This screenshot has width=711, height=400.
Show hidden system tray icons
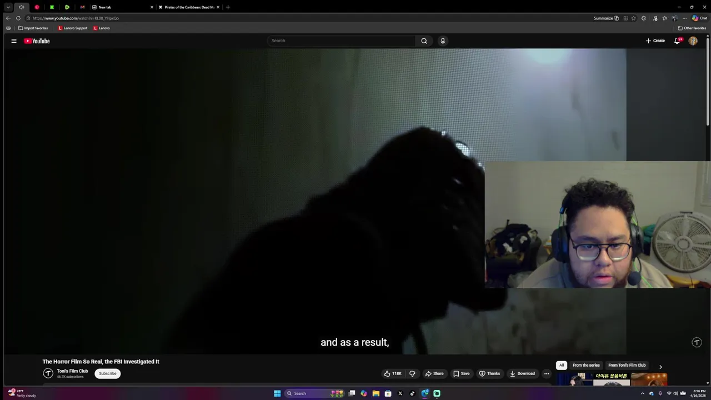coord(643,393)
